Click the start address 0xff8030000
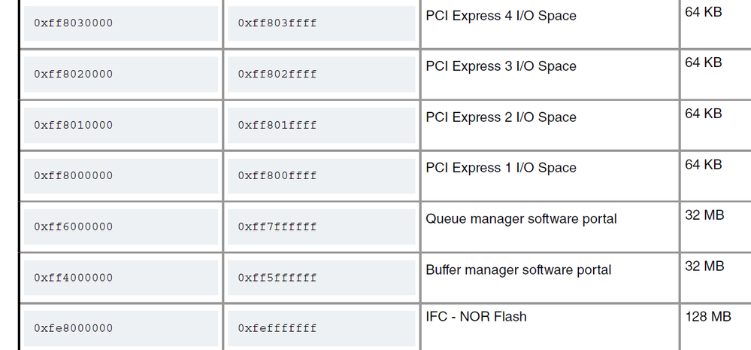Screen dimensions: 751x350 (74, 23)
